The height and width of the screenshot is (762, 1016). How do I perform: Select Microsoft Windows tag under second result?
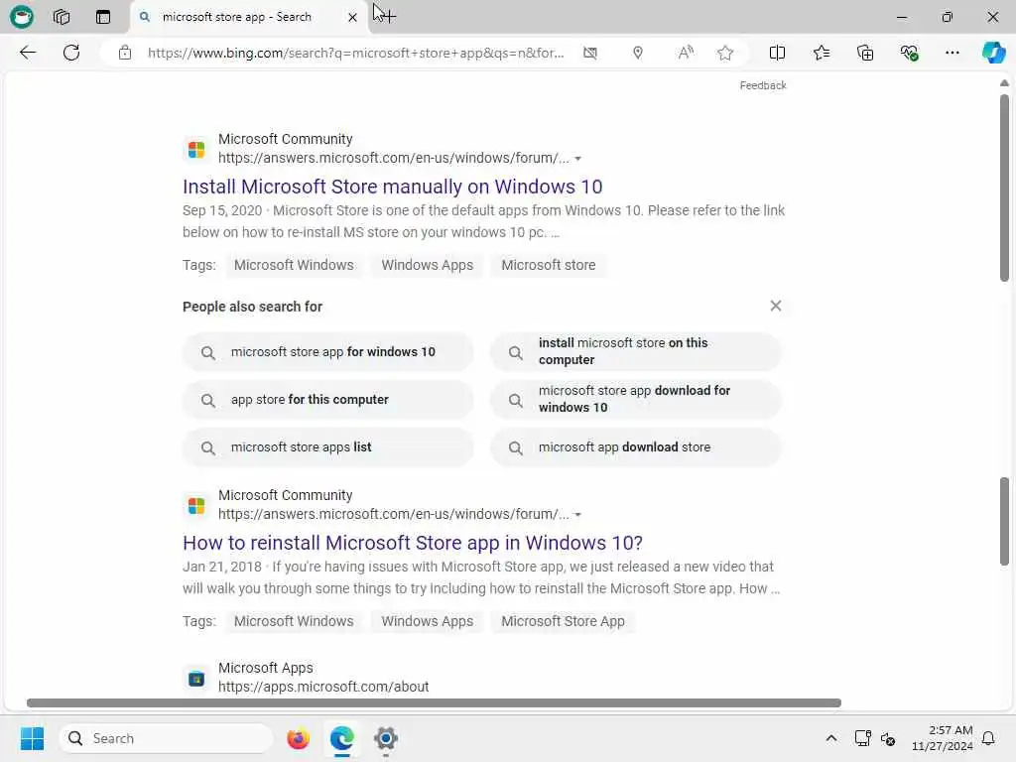tap(294, 621)
